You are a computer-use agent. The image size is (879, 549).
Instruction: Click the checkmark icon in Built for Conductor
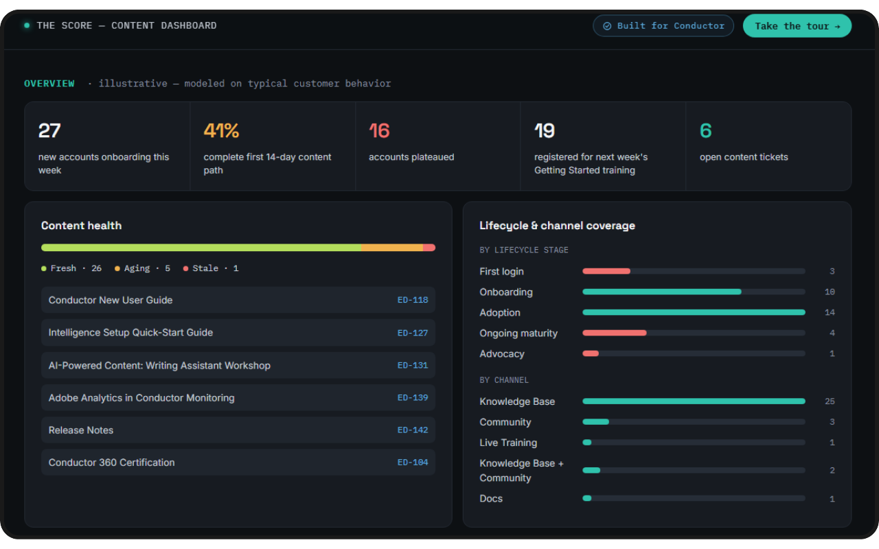[607, 26]
